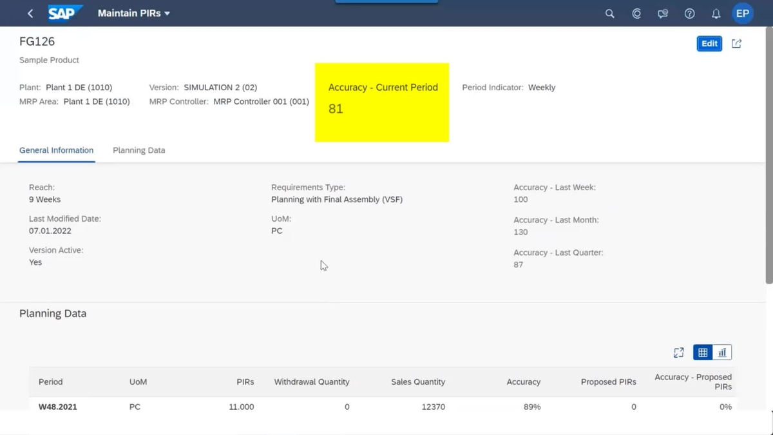
Task: Switch to the Planning Data tab
Action: (x=138, y=150)
